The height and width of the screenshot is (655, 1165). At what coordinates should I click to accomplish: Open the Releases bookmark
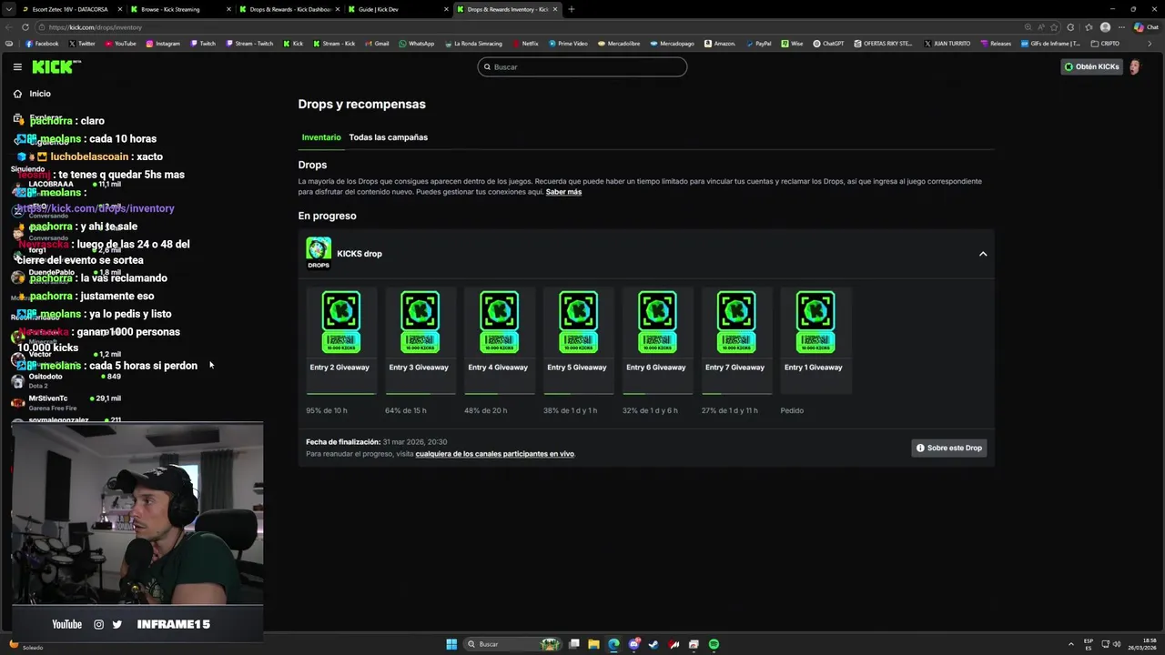[996, 43]
